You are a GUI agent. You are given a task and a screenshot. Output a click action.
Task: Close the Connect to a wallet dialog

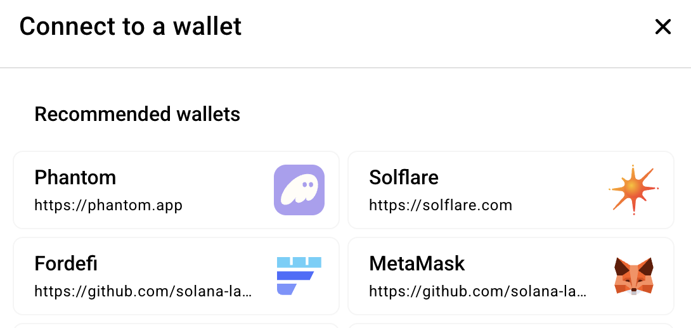point(662,27)
